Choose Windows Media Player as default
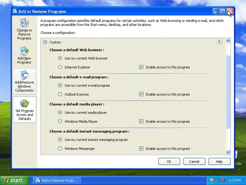Viewport: 246px width, 185px height. click(60, 121)
